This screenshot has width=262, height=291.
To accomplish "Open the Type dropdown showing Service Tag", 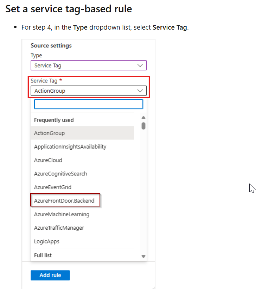I will click(89, 65).
